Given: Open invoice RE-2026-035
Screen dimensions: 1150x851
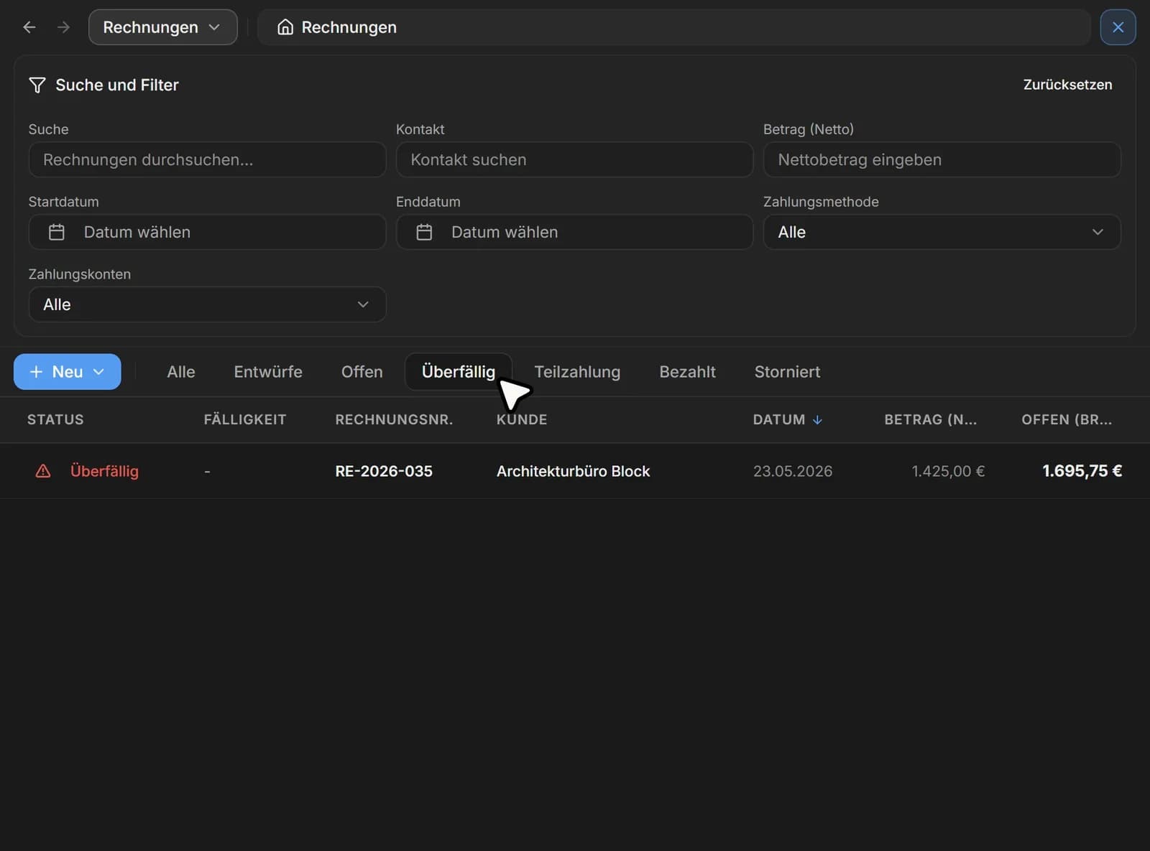Looking at the screenshot, I should click(x=384, y=471).
